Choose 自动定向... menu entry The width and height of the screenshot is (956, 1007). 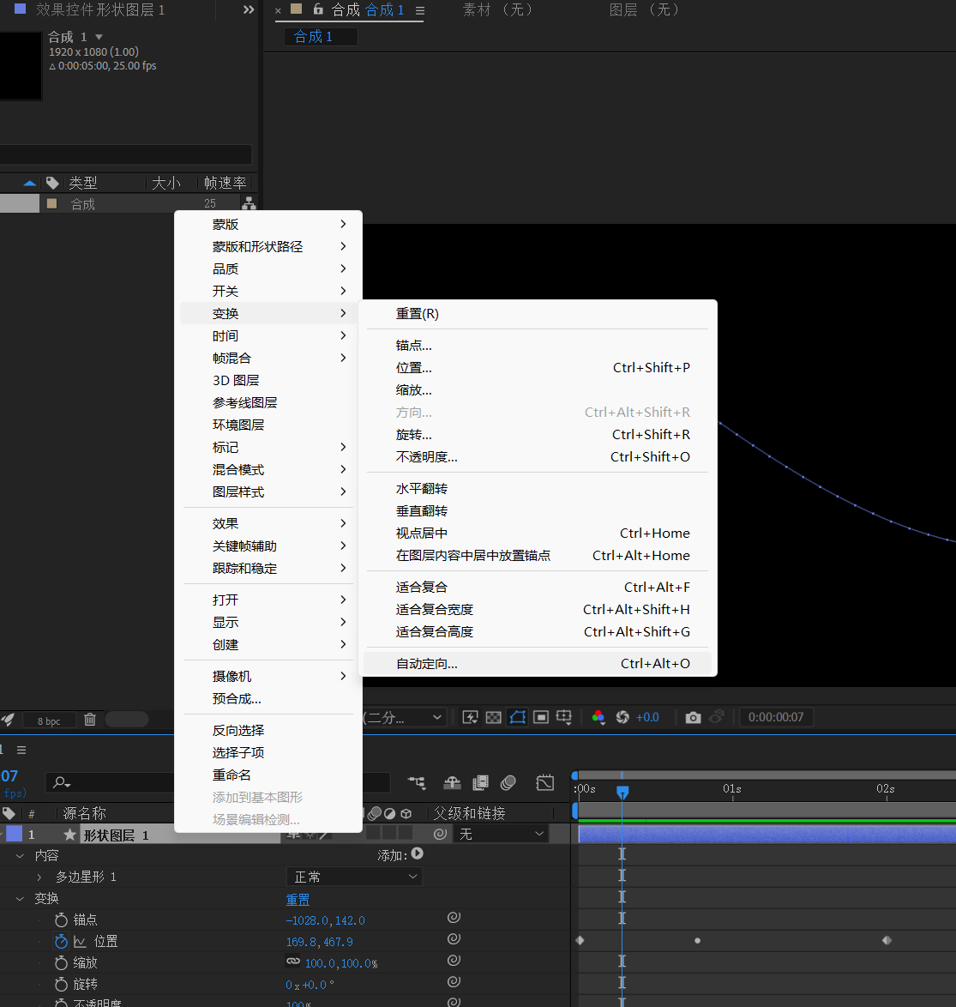[x=537, y=664]
